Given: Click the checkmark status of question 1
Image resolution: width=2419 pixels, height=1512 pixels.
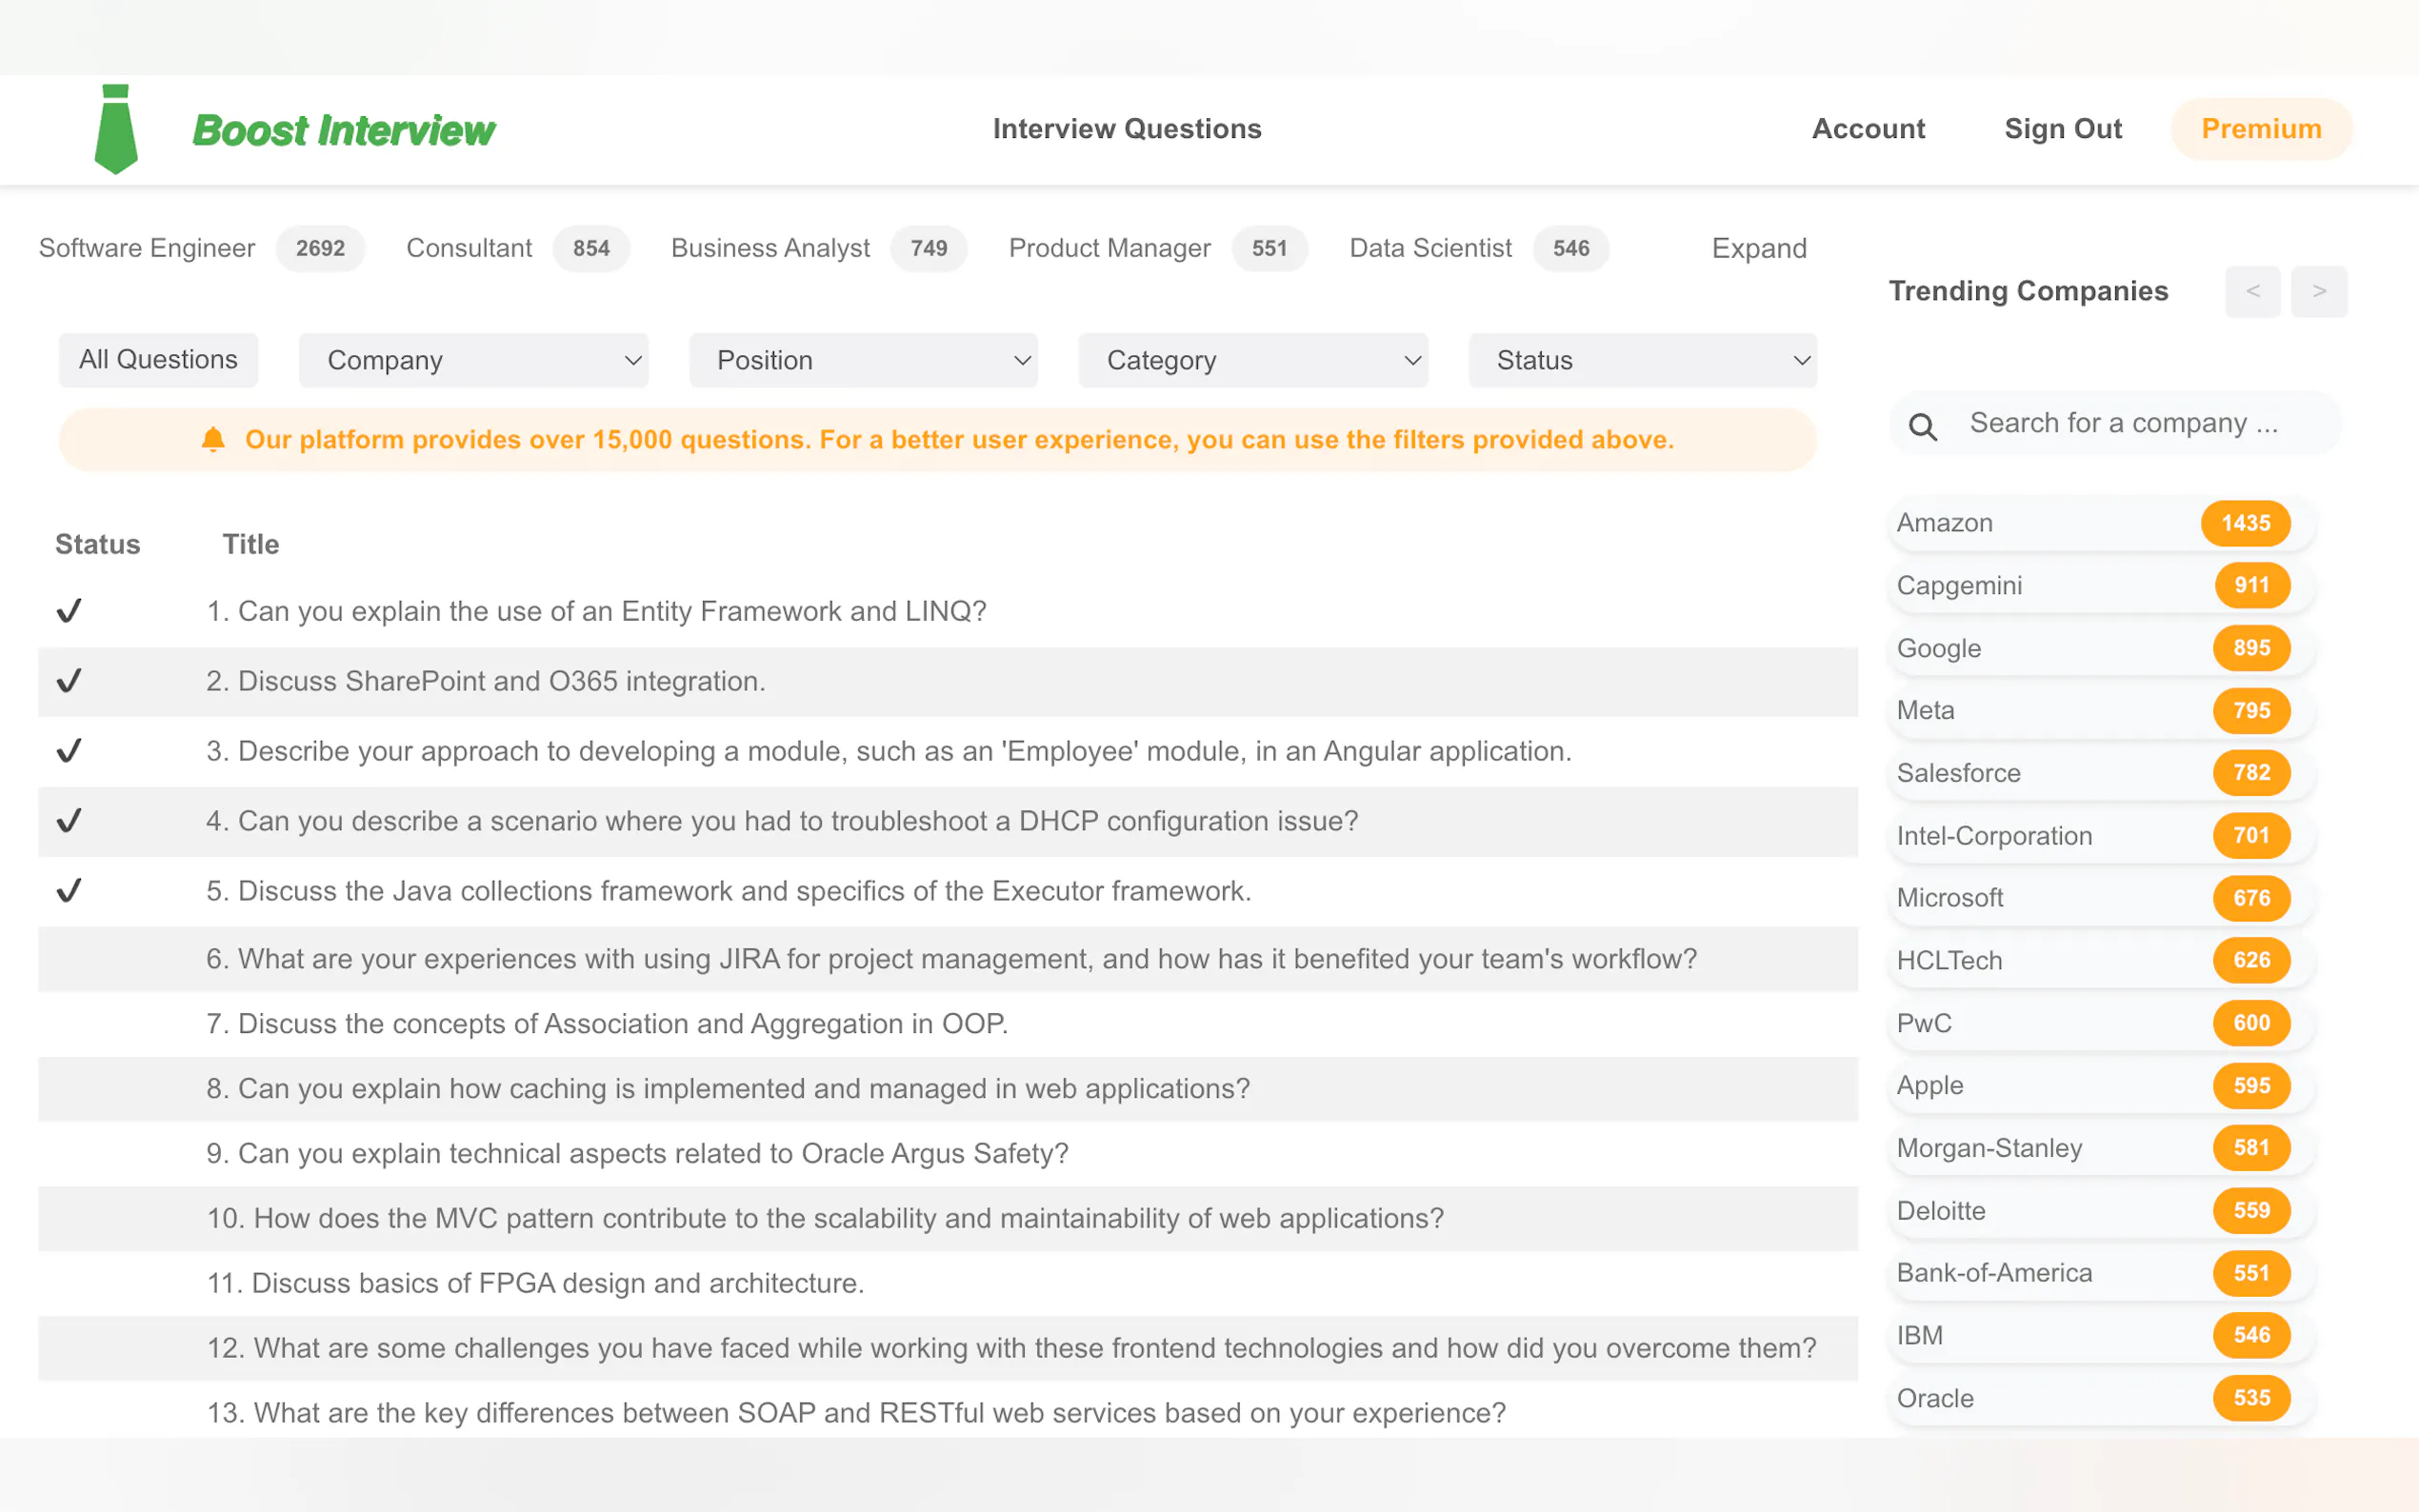Looking at the screenshot, I should [x=69, y=611].
